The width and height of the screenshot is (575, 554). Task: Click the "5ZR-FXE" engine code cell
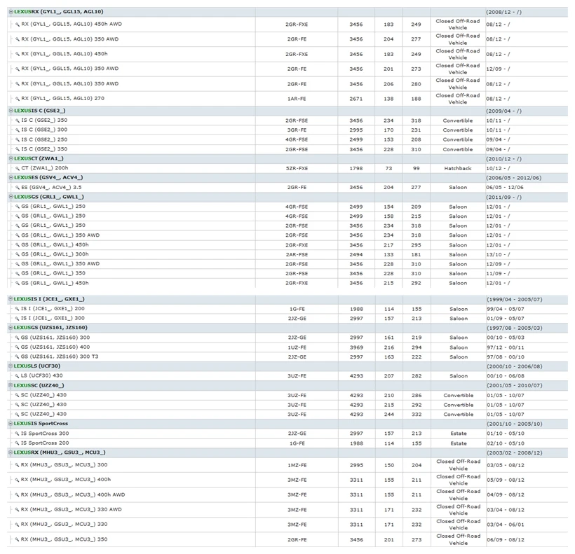297,168
